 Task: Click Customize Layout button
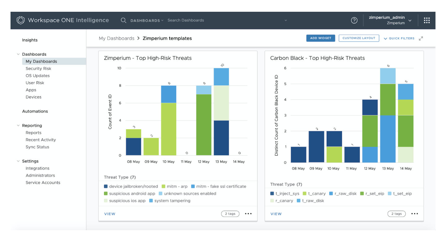[x=359, y=38]
